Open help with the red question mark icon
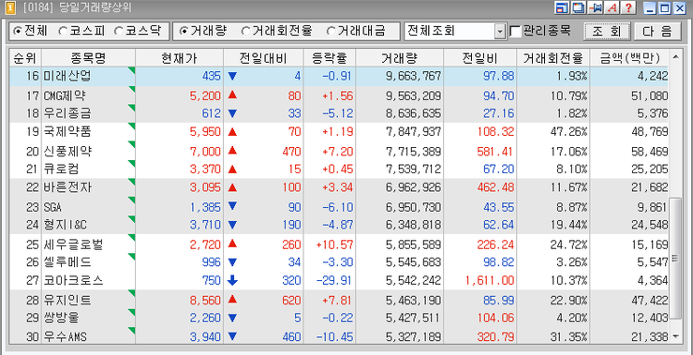This screenshot has height=355, width=693. point(628,7)
